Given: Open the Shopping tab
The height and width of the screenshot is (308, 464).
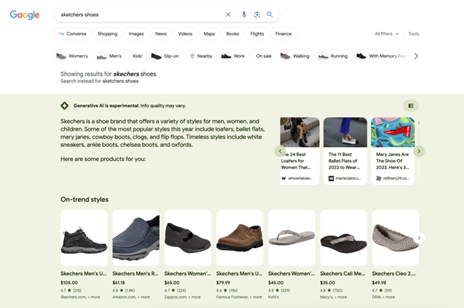Looking at the screenshot, I should tap(107, 33).
